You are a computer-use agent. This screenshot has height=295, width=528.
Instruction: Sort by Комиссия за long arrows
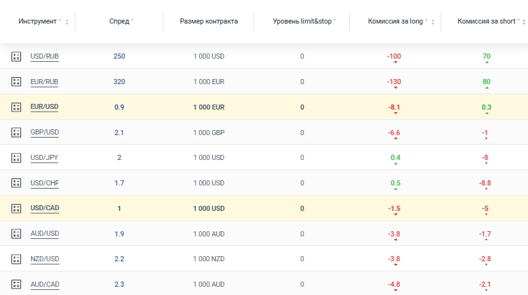(433, 22)
